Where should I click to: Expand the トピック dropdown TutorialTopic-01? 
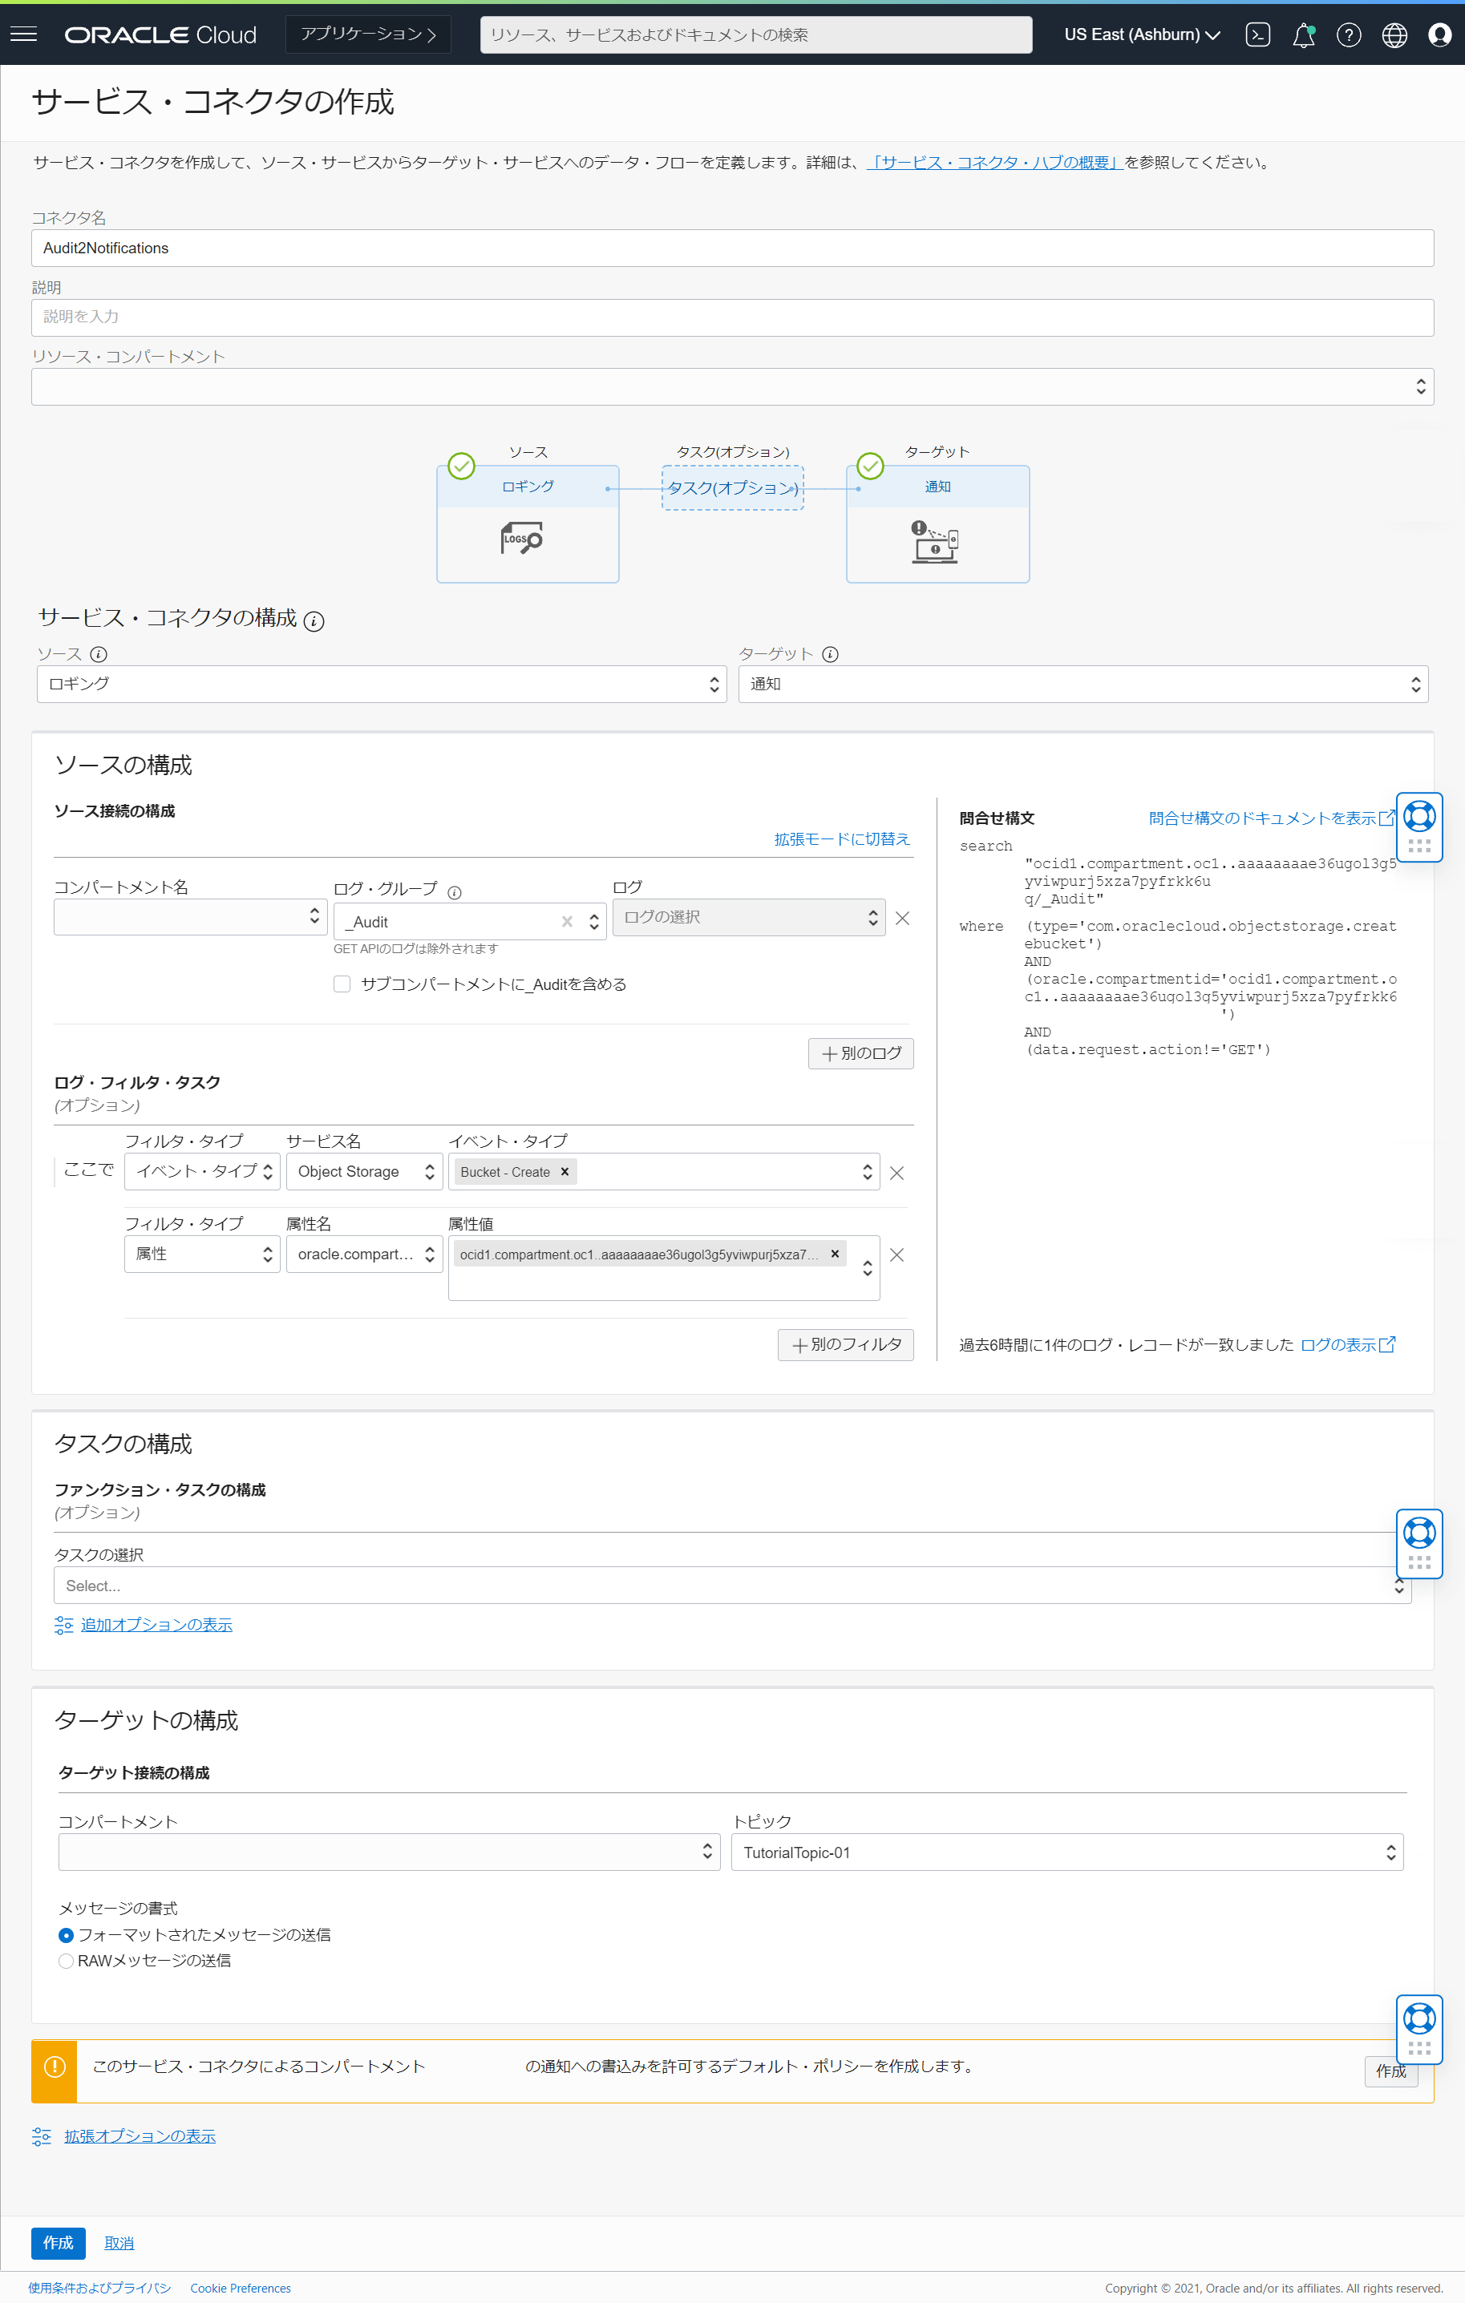1066,1853
